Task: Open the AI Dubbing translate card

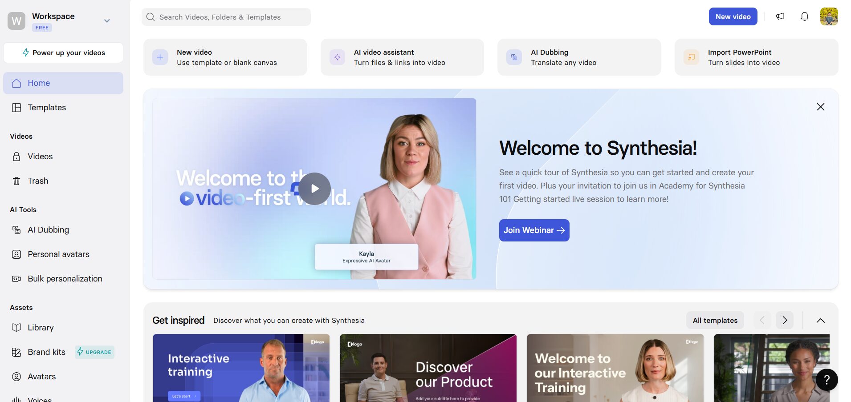Action: (x=579, y=57)
